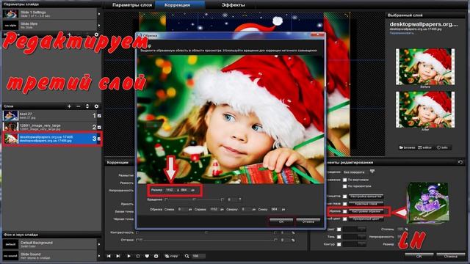Click the After preview thumbnail
The image size is (470, 264).
(425, 109)
